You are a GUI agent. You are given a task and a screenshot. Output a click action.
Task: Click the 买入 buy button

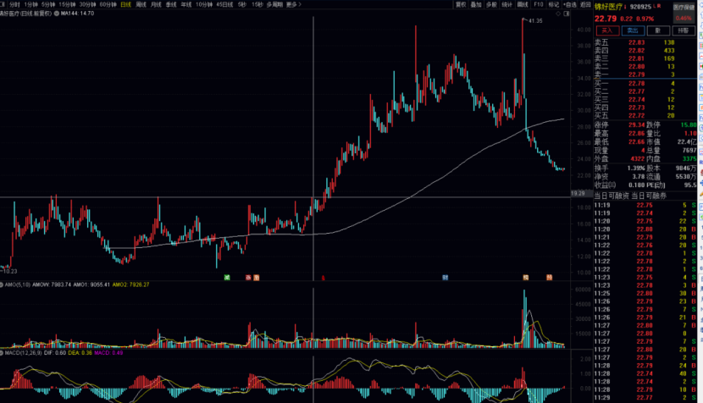608,30
